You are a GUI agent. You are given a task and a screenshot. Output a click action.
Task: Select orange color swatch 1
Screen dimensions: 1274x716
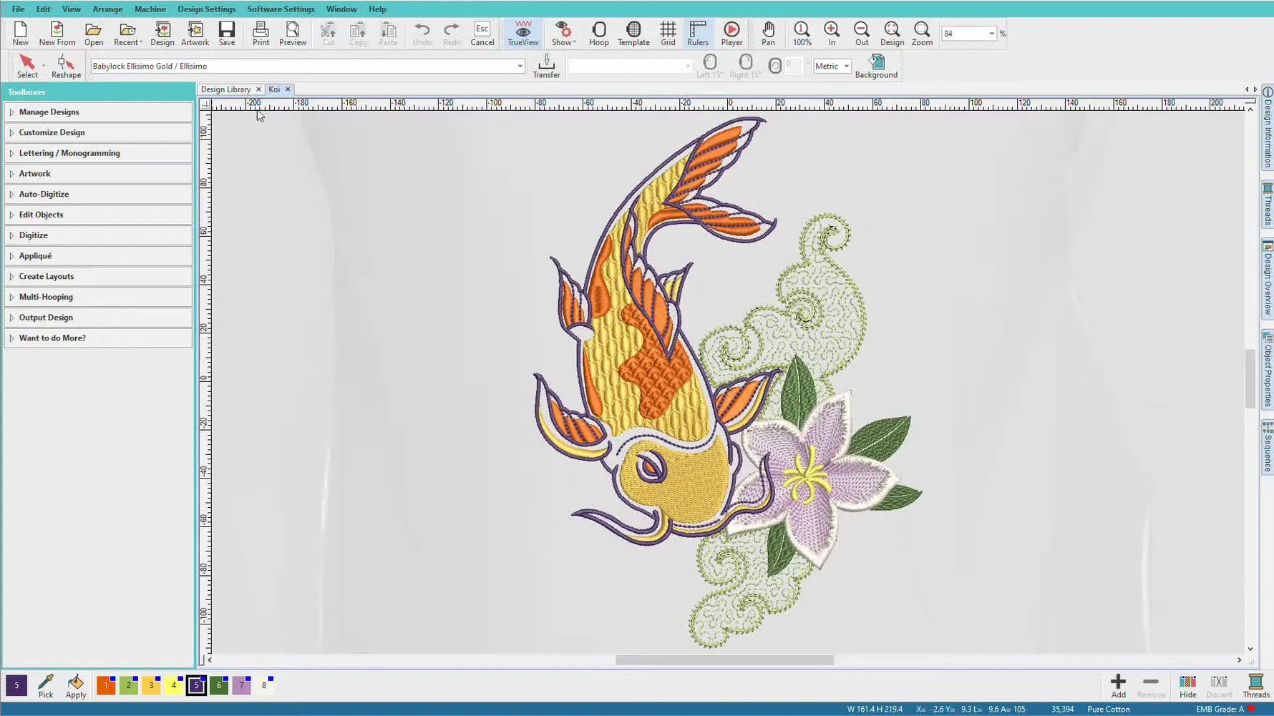pyautogui.click(x=106, y=685)
